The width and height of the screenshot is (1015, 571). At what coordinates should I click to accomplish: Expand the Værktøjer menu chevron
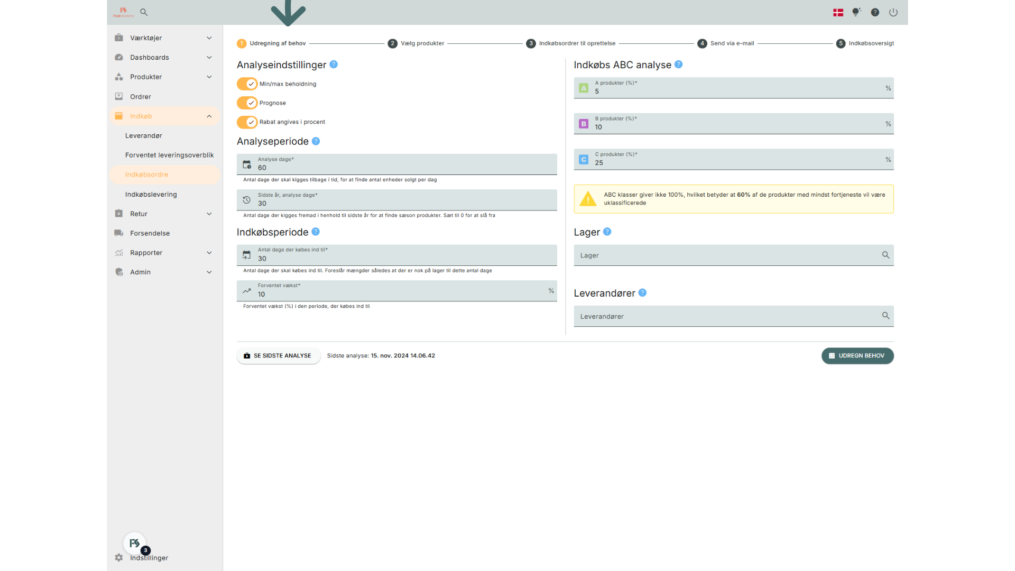point(209,38)
